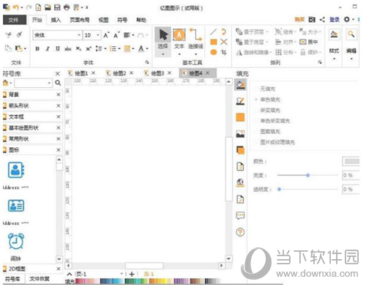
Task: Open the font color dropdown arrow
Action: [x=147, y=49]
